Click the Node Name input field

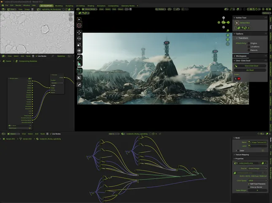point(257,142)
